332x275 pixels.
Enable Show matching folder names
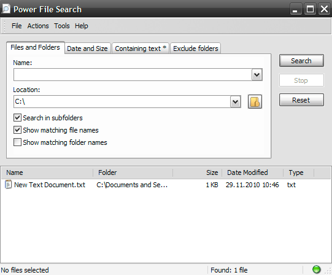(17, 142)
